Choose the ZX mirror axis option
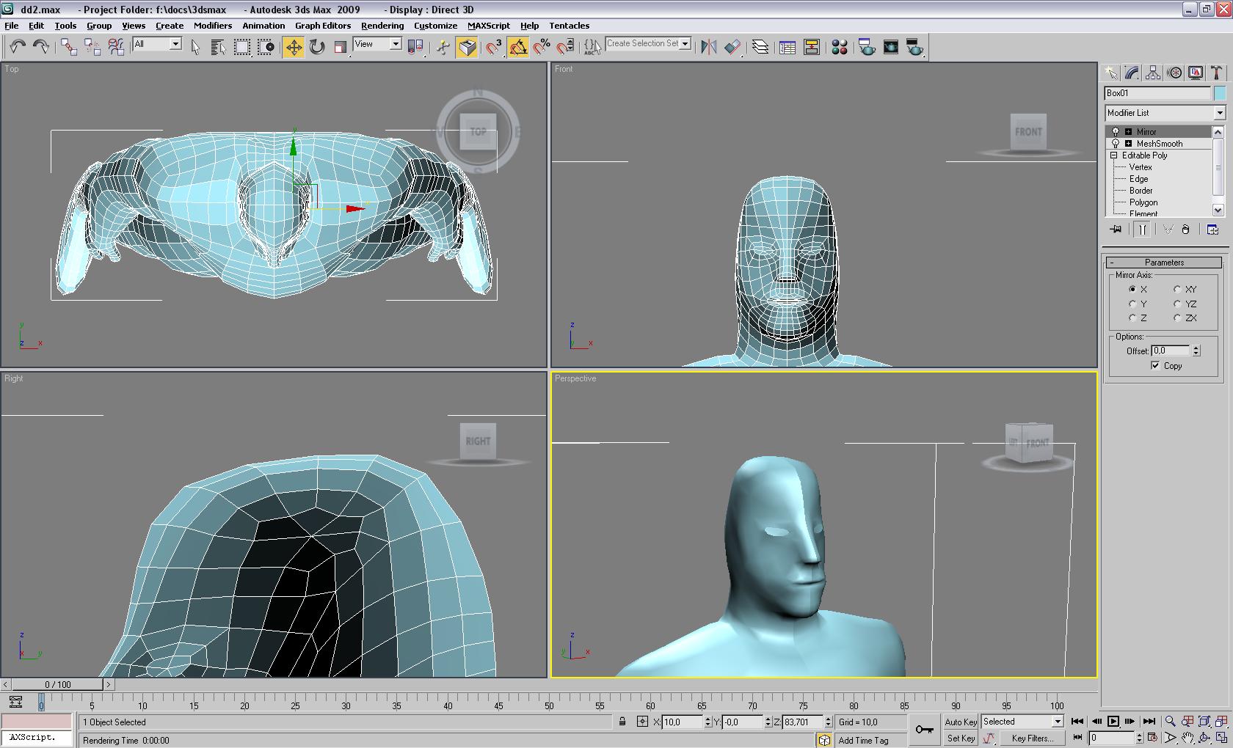 [1177, 318]
